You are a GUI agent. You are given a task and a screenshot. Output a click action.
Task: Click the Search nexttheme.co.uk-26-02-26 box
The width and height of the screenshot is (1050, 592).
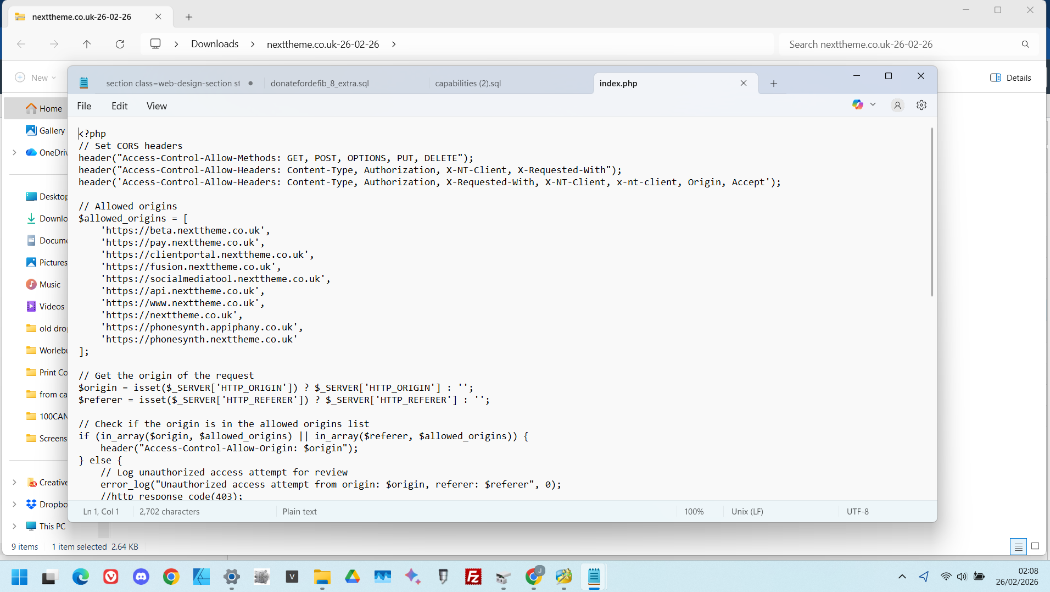pos(901,45)
